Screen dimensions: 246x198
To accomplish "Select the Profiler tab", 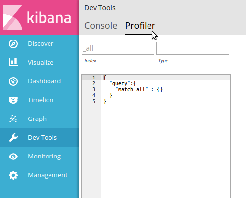I will click(x=140, y=26).
